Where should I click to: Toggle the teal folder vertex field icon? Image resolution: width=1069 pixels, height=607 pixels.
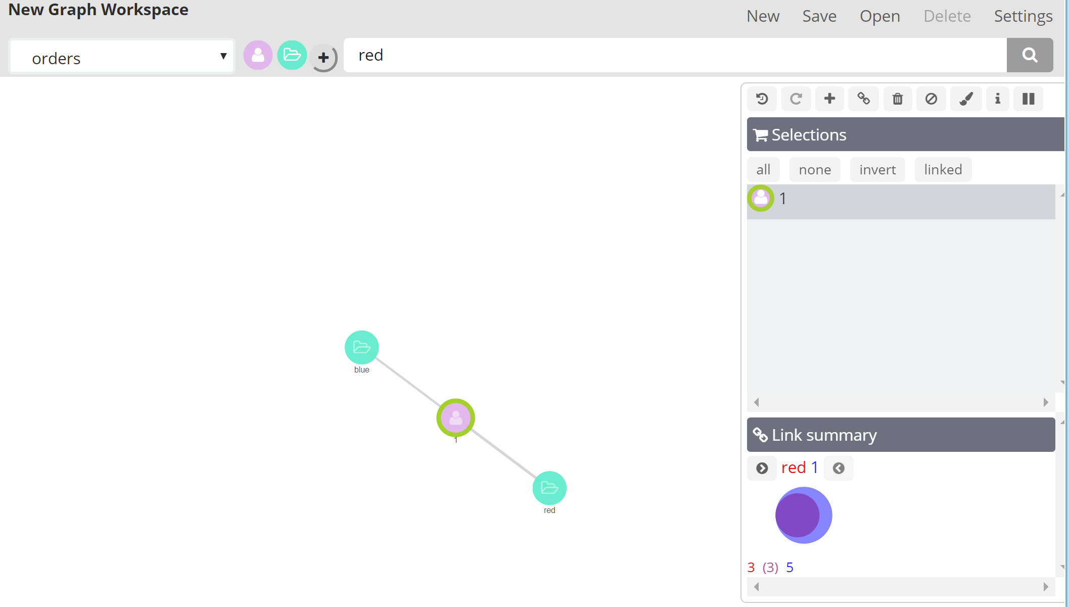click(292, 55)
